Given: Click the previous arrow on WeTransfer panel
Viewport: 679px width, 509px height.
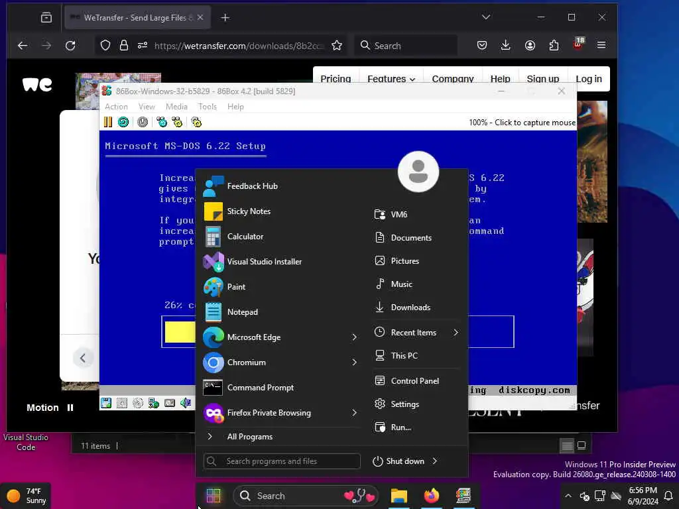Looking at the screenshot, I should pos(83,358).
